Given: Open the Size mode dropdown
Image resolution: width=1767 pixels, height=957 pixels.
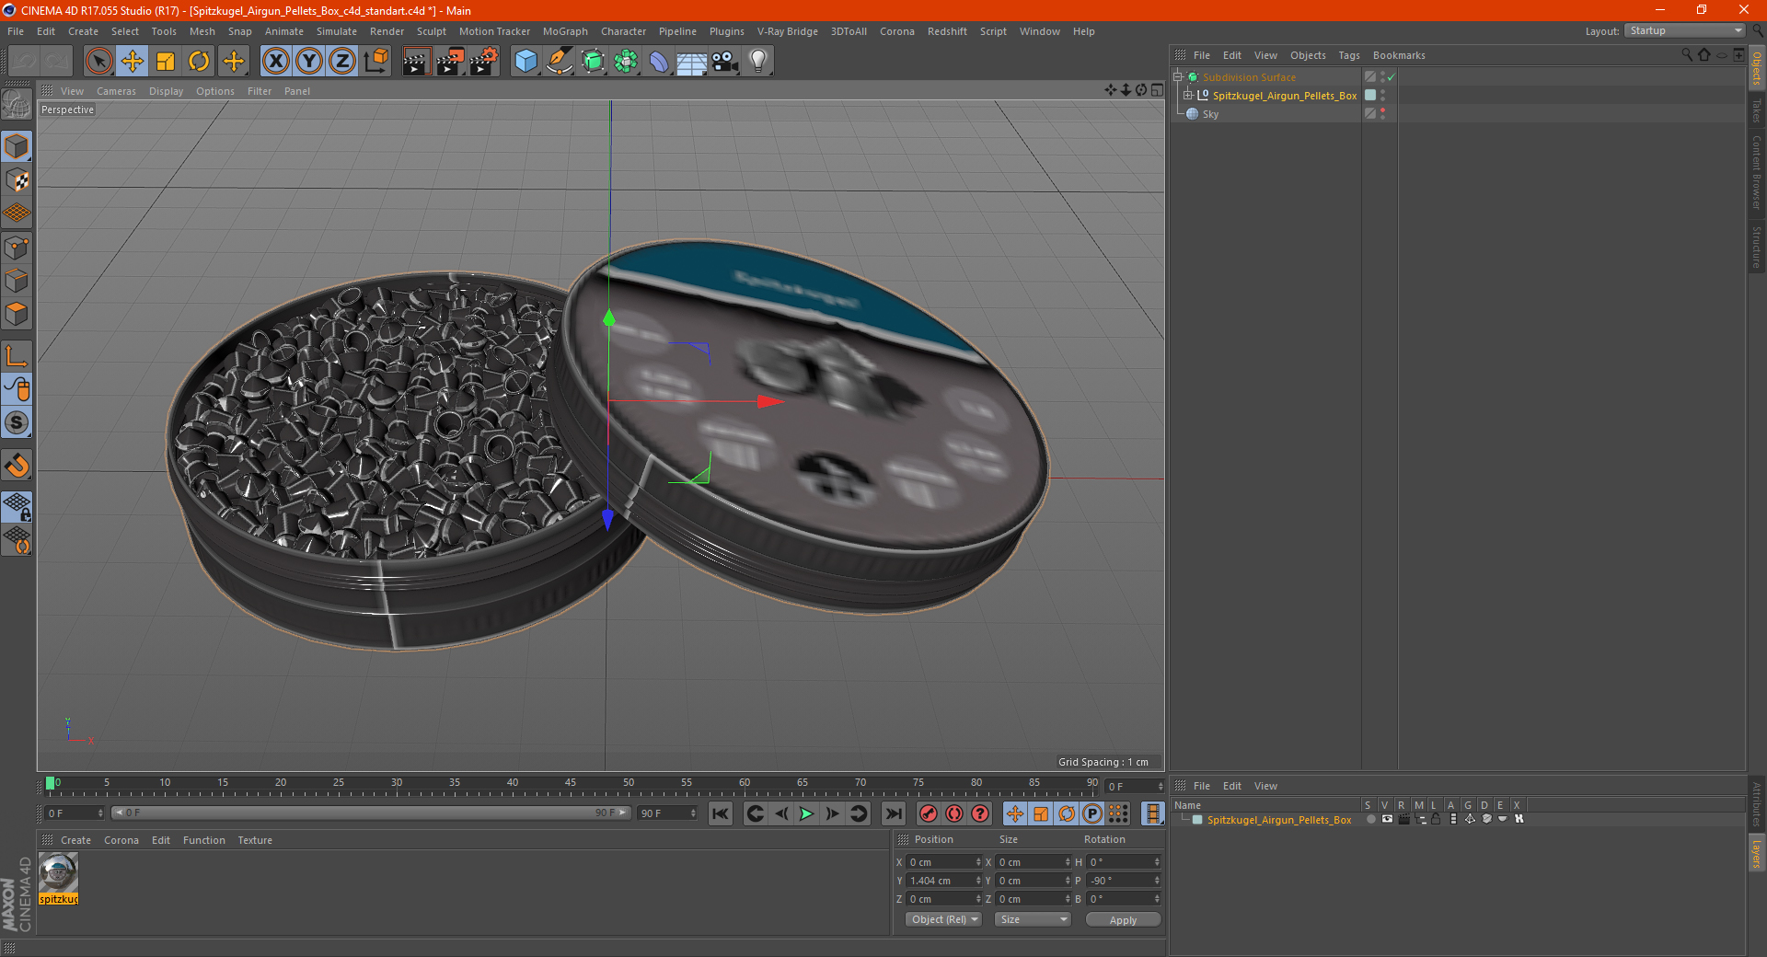Looking at the screenshot, I should coord(1033,919).
